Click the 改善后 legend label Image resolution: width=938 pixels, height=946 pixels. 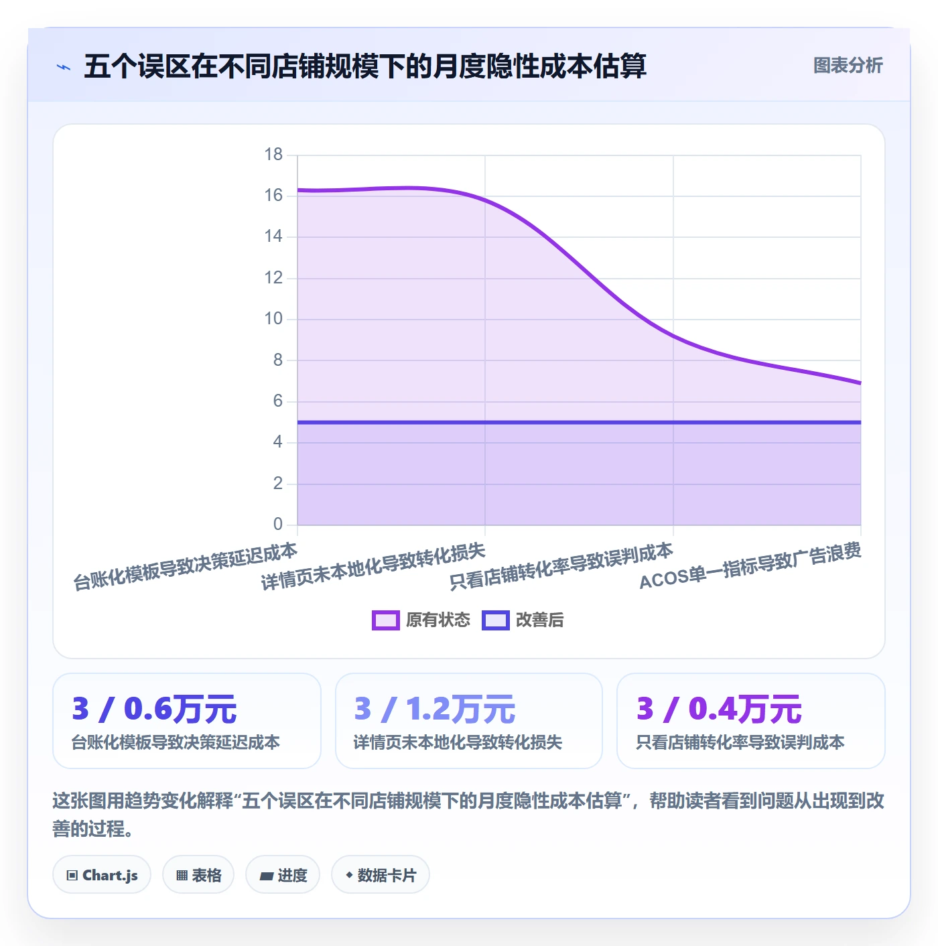(x=540, y=620)
